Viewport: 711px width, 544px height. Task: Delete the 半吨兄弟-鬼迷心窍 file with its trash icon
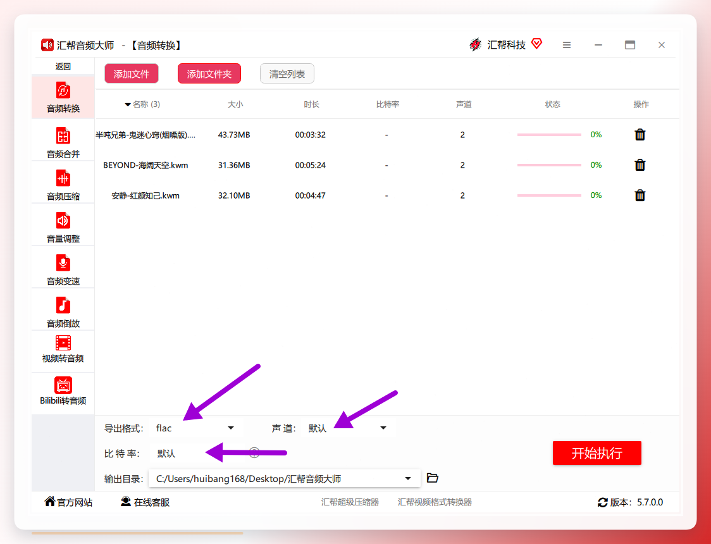(640, 135)
